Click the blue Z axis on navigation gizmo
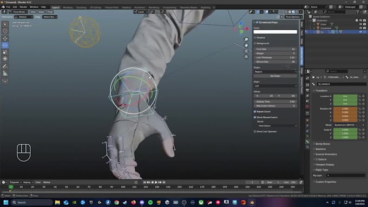Image resolution: width=368 pixels, height=207 pixels. point(241,23)
